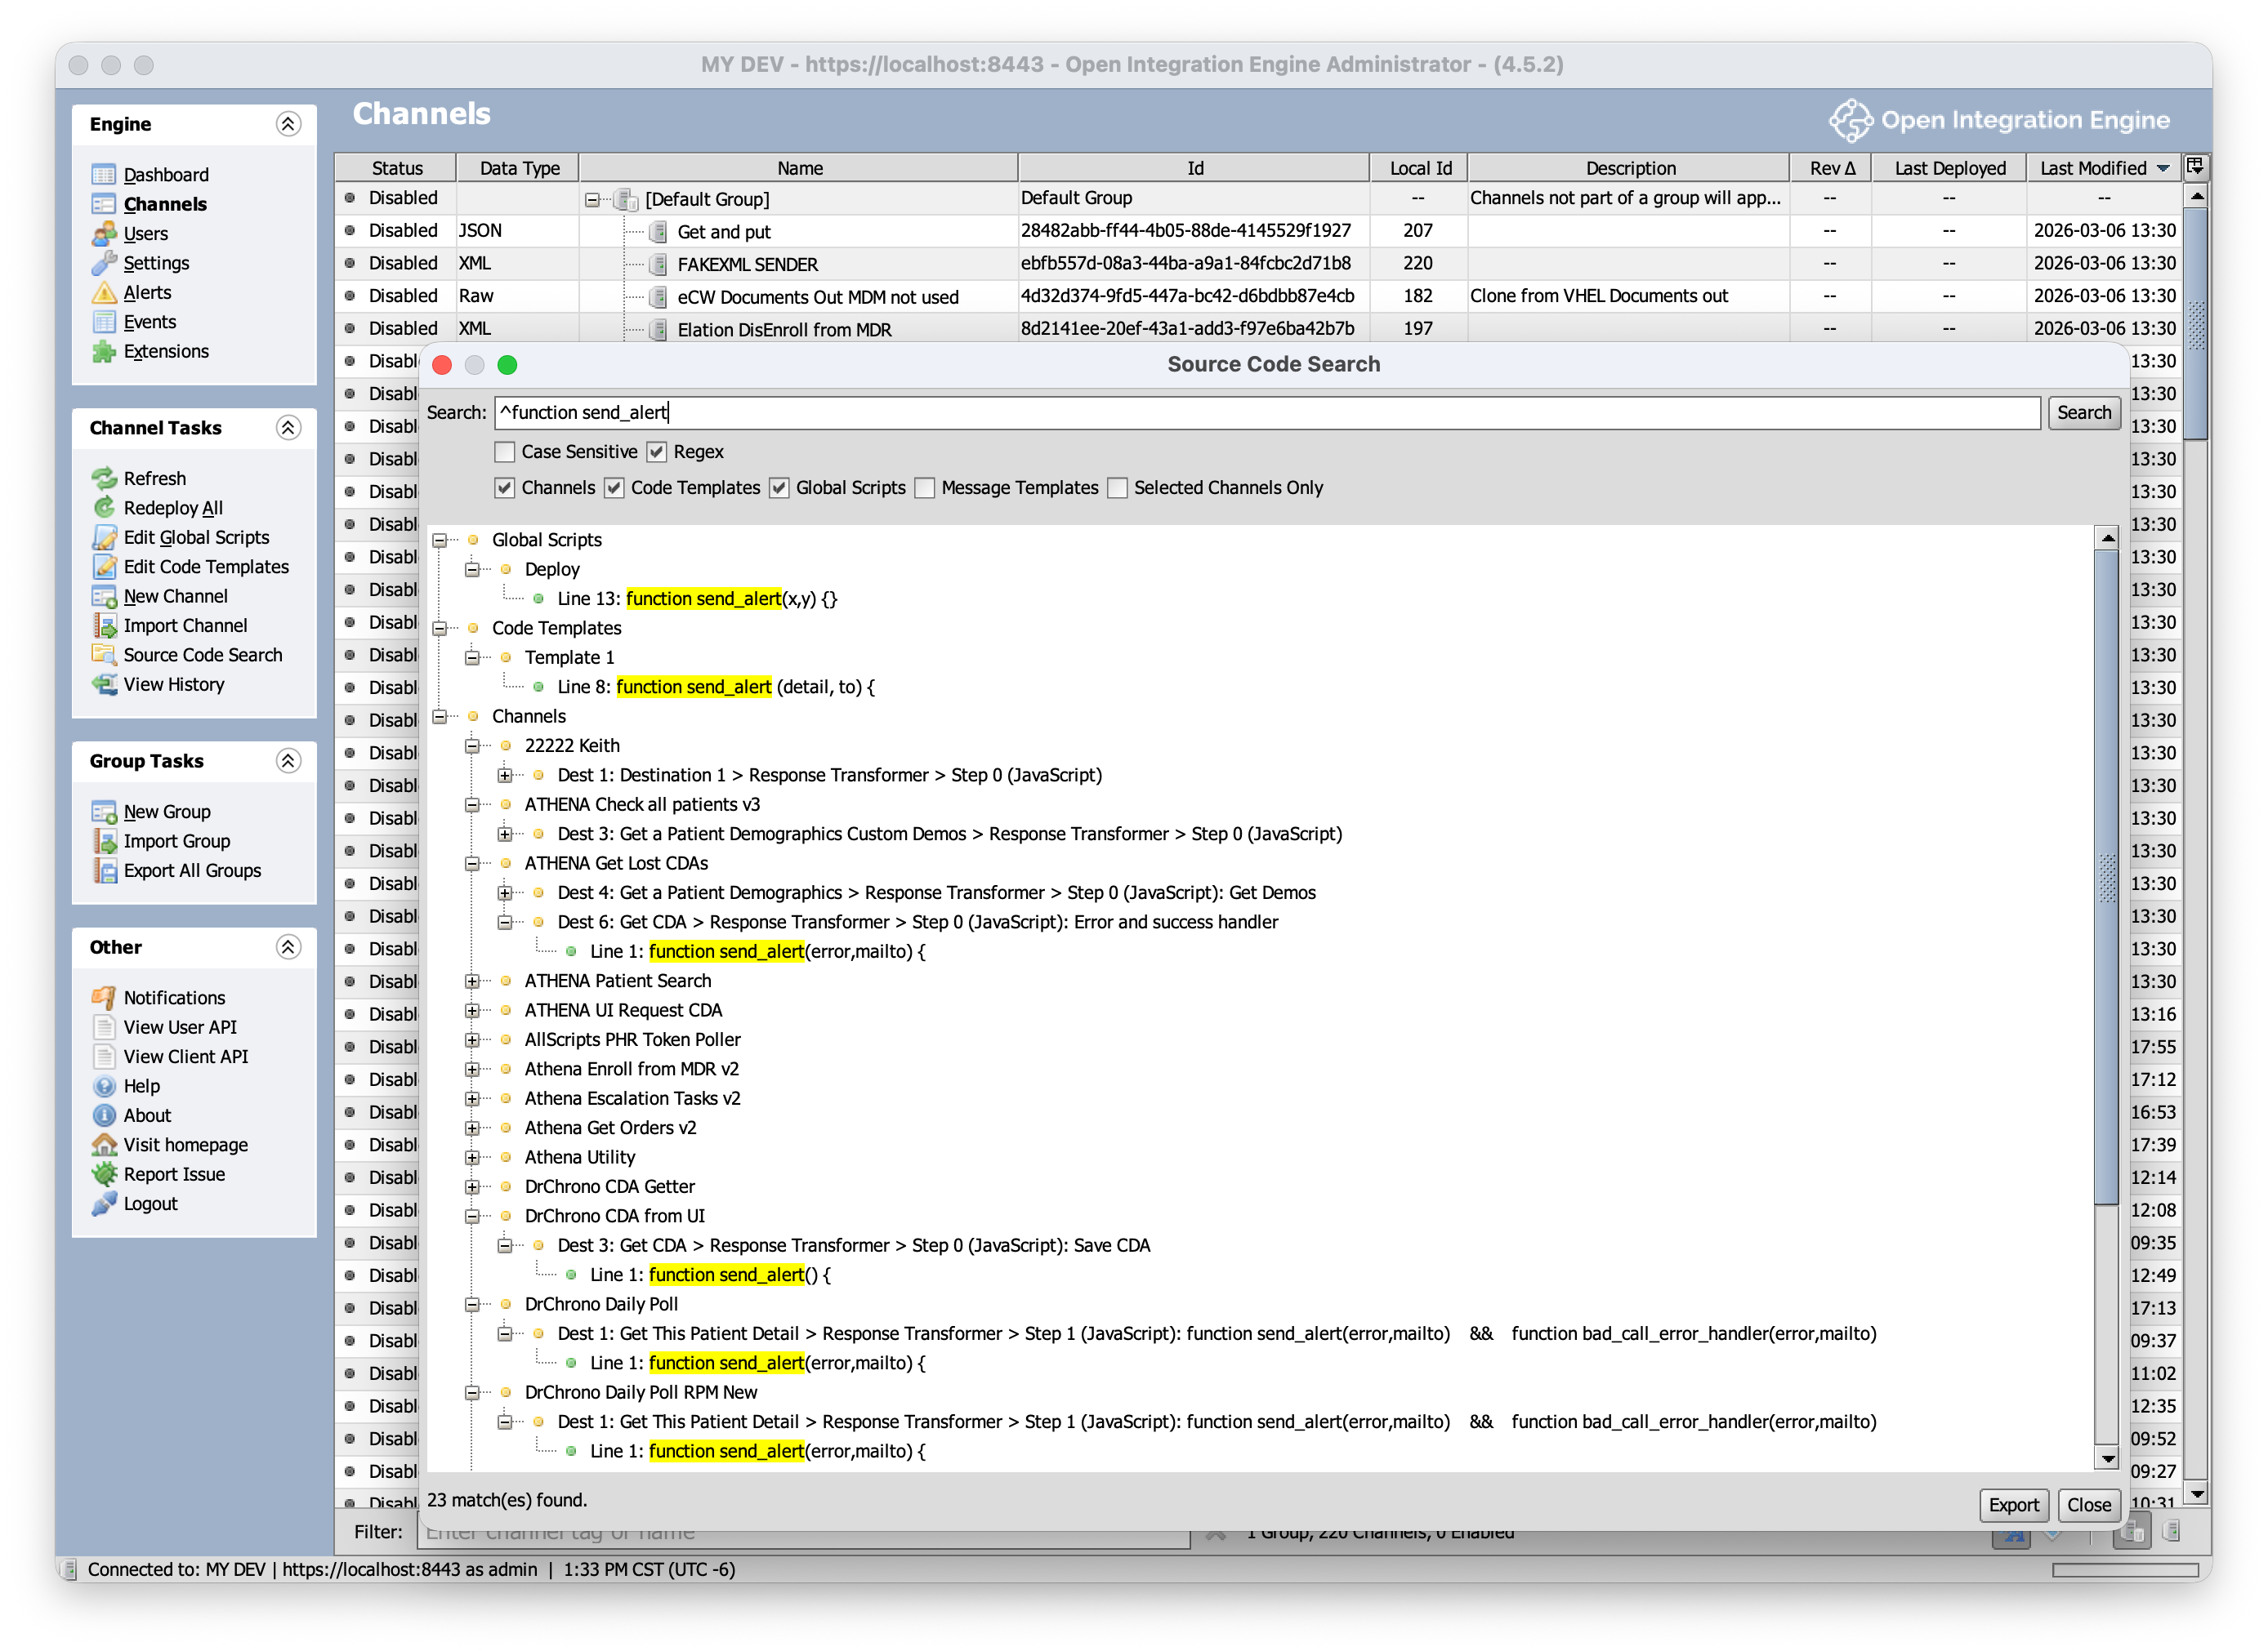The height and width of the screenshot is (1651, 2268).
Task: Select the Edit Global Scripts icon
Action: (x=105, y=536)
